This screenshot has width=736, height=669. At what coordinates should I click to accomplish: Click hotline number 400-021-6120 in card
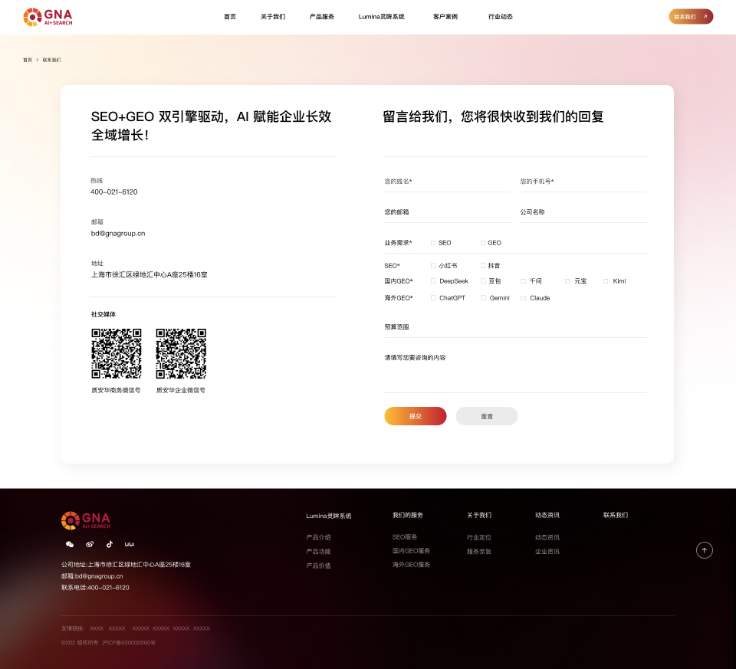click(x=114, y=192)
